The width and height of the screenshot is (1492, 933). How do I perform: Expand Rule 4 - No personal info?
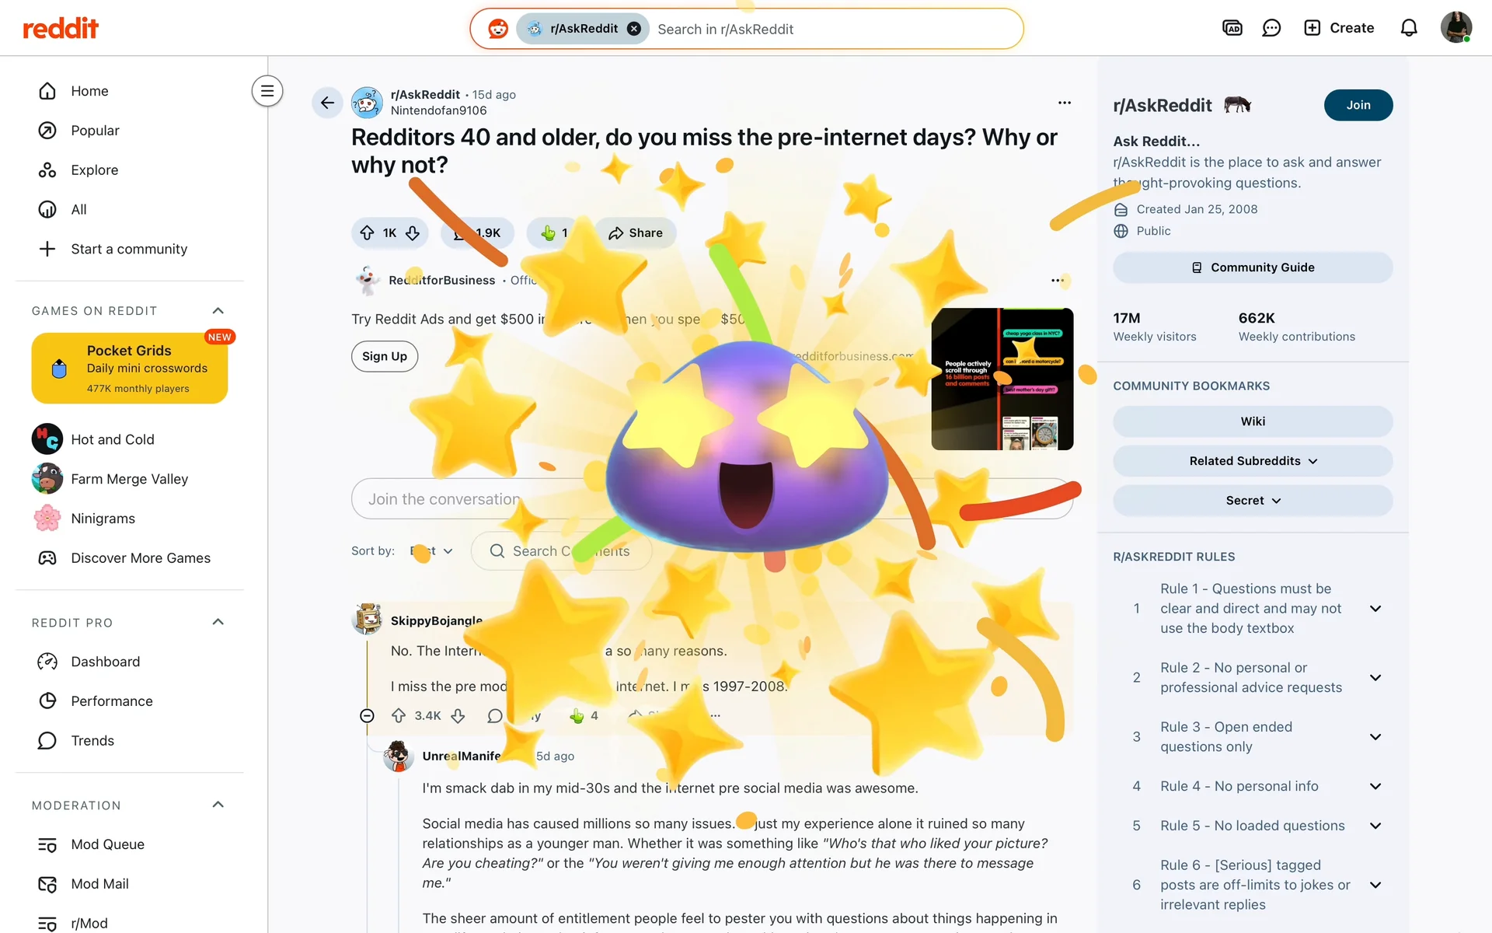(1375, 786)
